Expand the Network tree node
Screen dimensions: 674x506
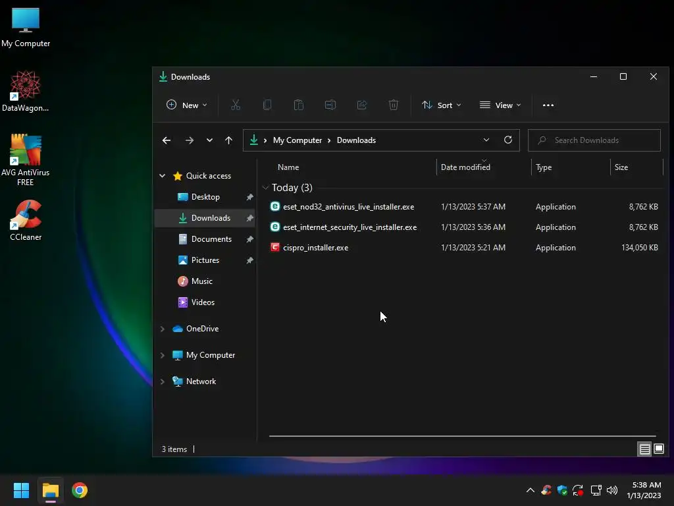point(163,381)
